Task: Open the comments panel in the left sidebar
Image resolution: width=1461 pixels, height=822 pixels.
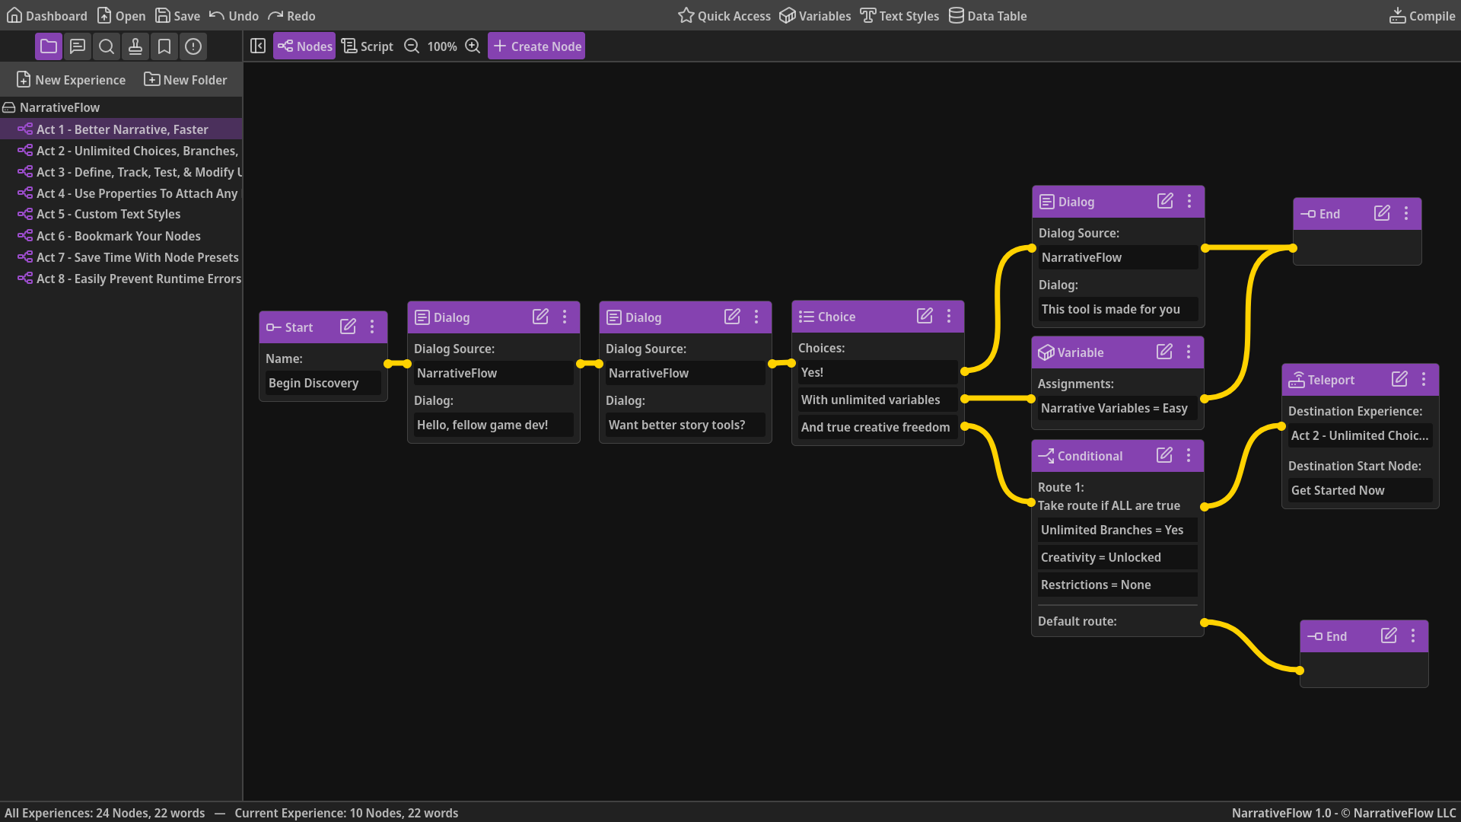Action: [x=77, y=46]
